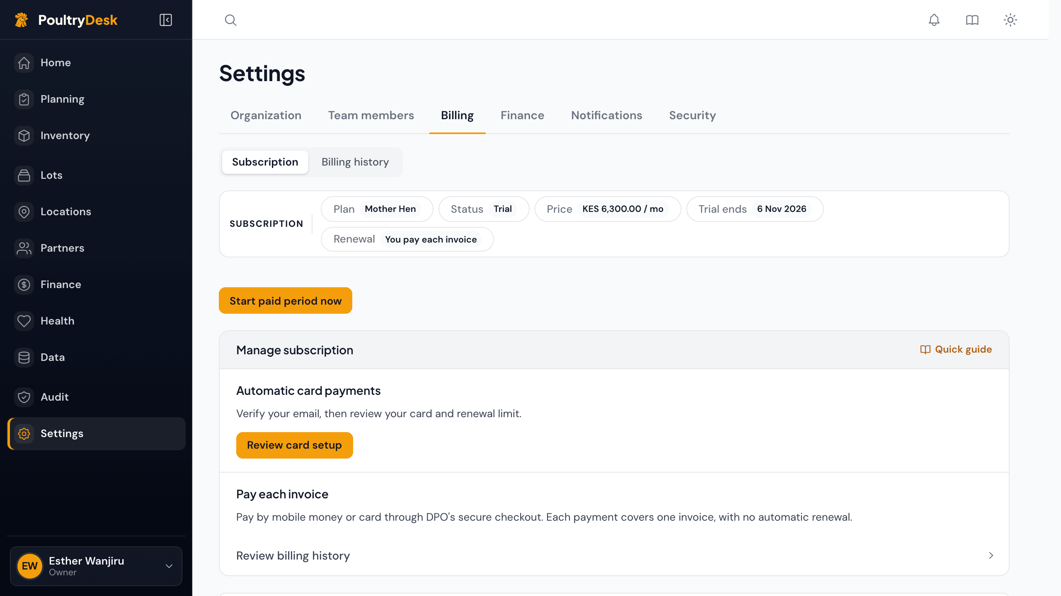Click the Trial ends 6 Nov 2026 pill
This screenshot has width=1061, height=596.
point(755,209)
